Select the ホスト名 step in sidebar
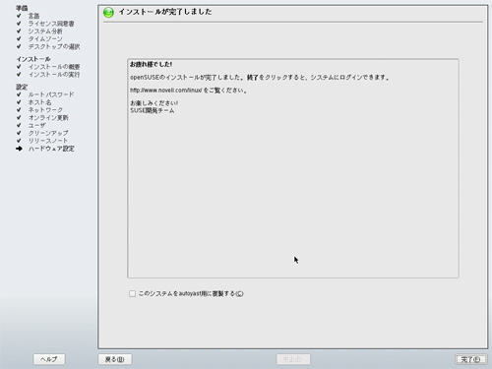The height and width of the screenshot is (369, 492). (x=39, y=102)
